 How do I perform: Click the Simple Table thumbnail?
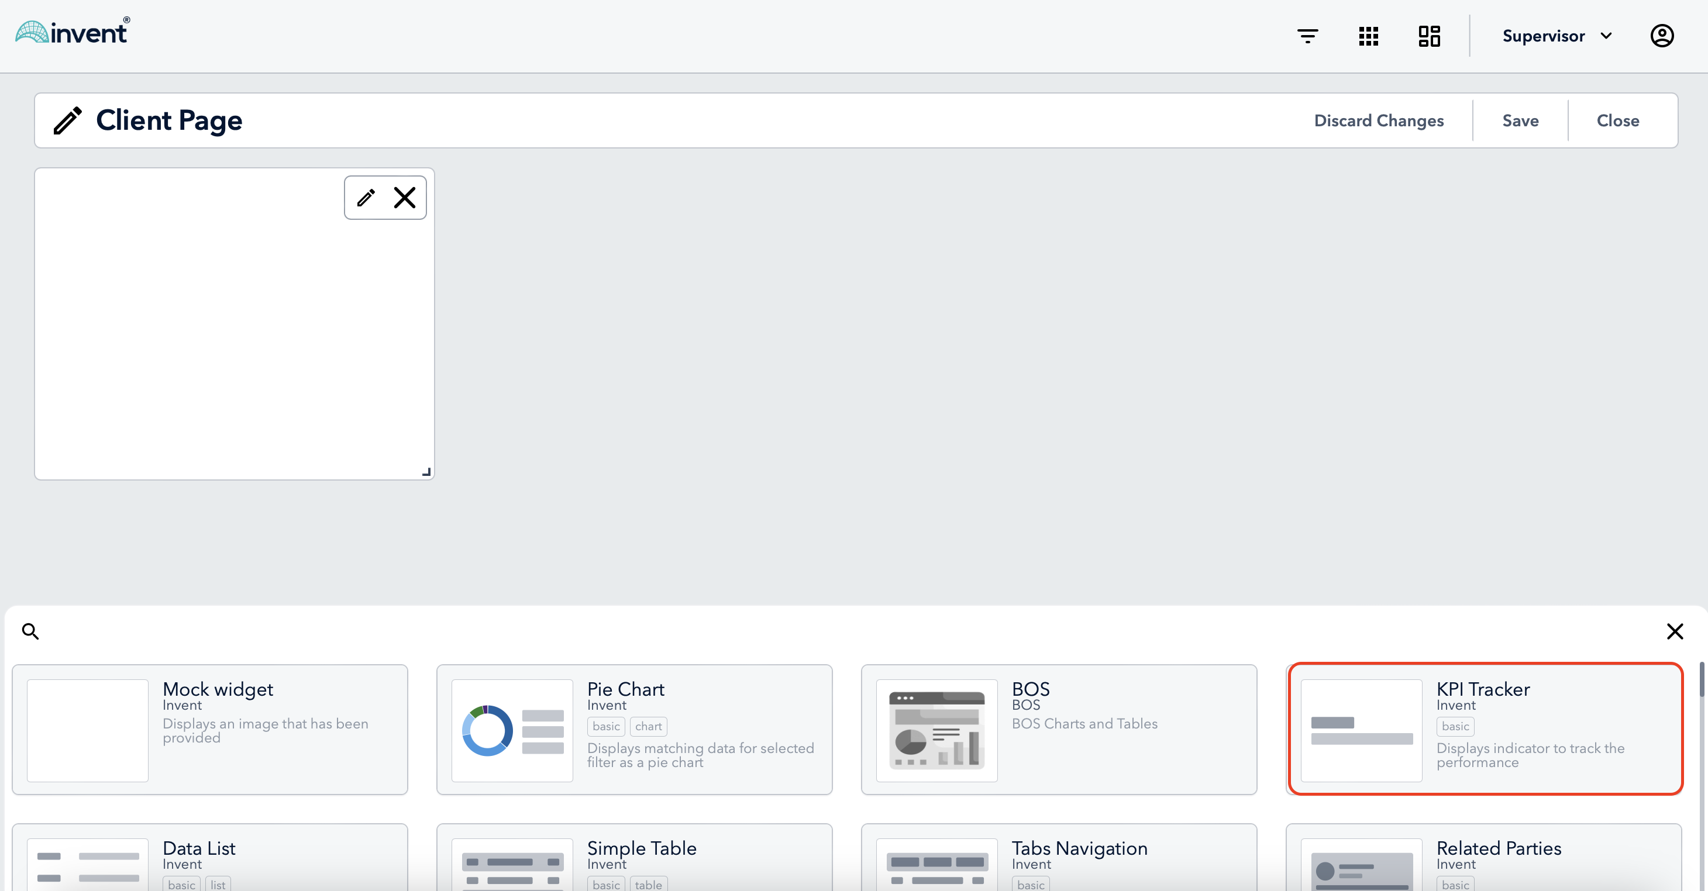512,865
